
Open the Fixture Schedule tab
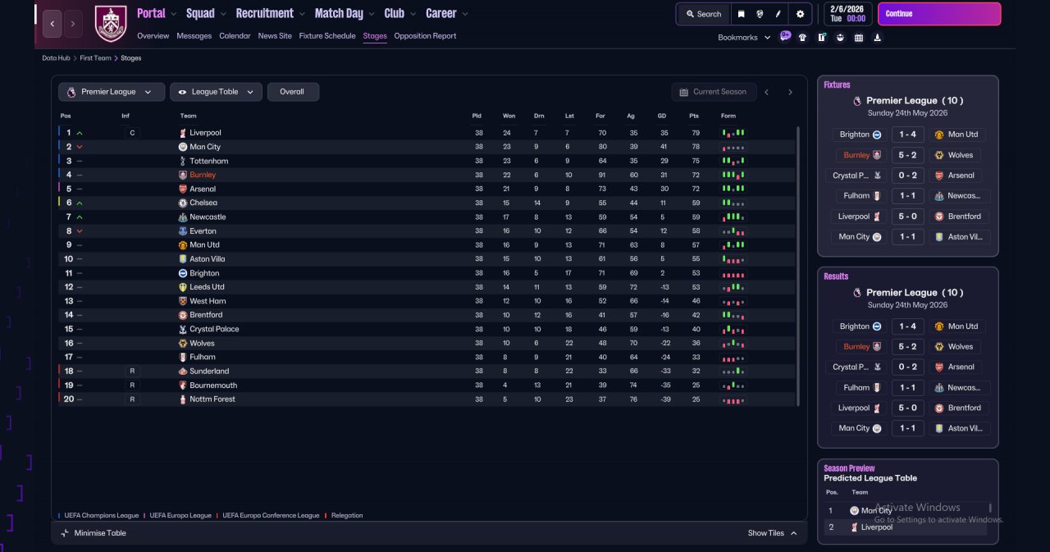point(327,36)
